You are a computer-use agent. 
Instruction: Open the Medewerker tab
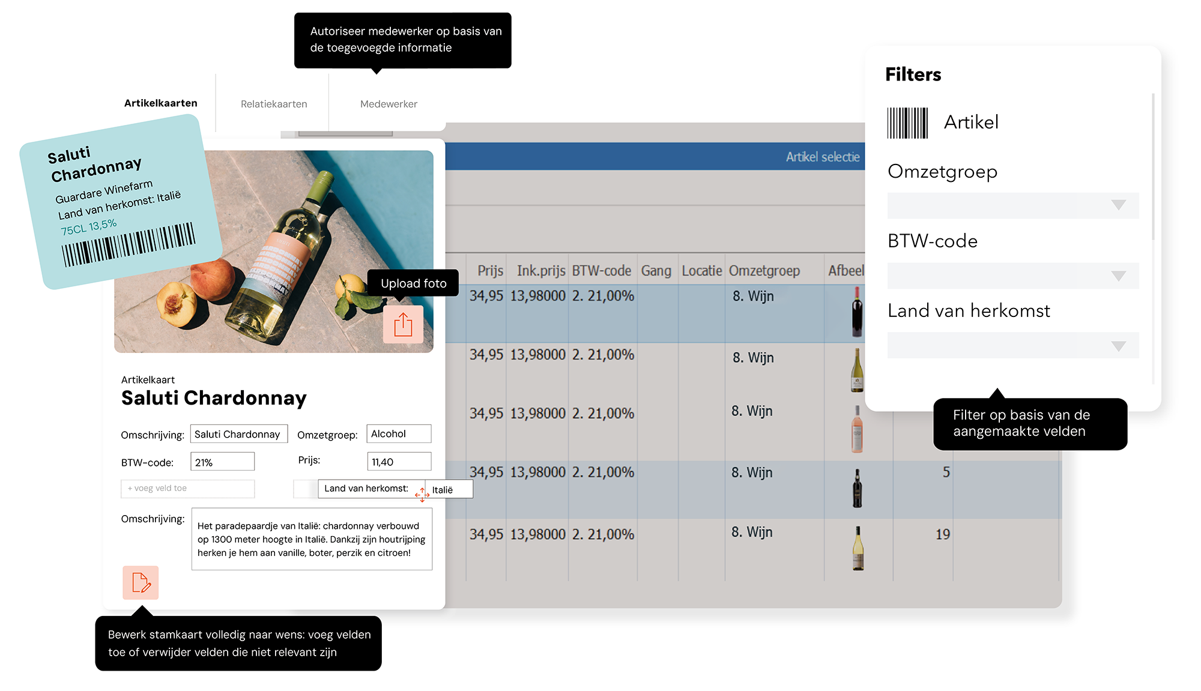389,104
